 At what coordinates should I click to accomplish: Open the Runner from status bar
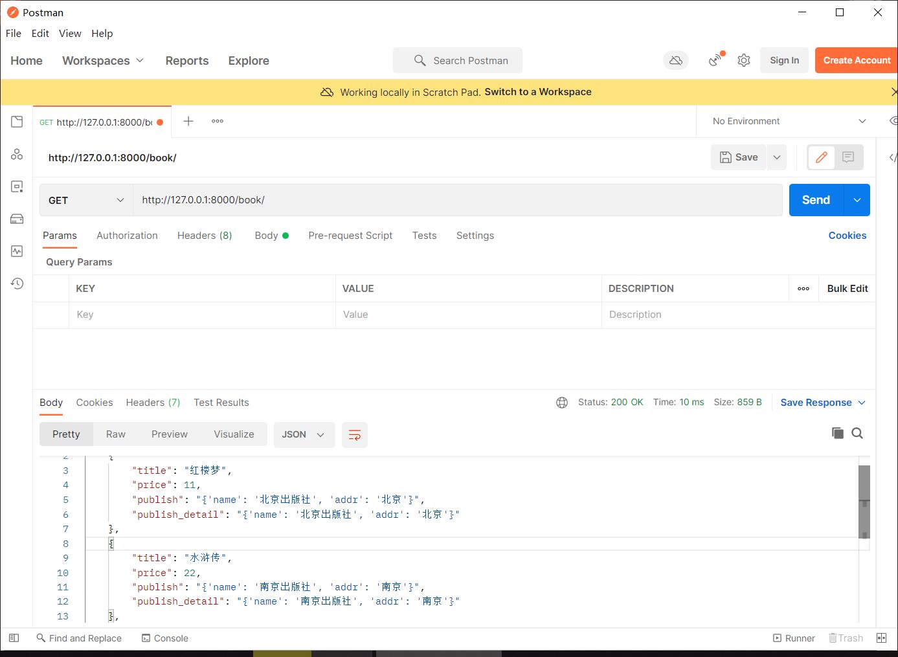794,638
